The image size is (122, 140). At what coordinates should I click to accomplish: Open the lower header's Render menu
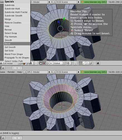11,72
